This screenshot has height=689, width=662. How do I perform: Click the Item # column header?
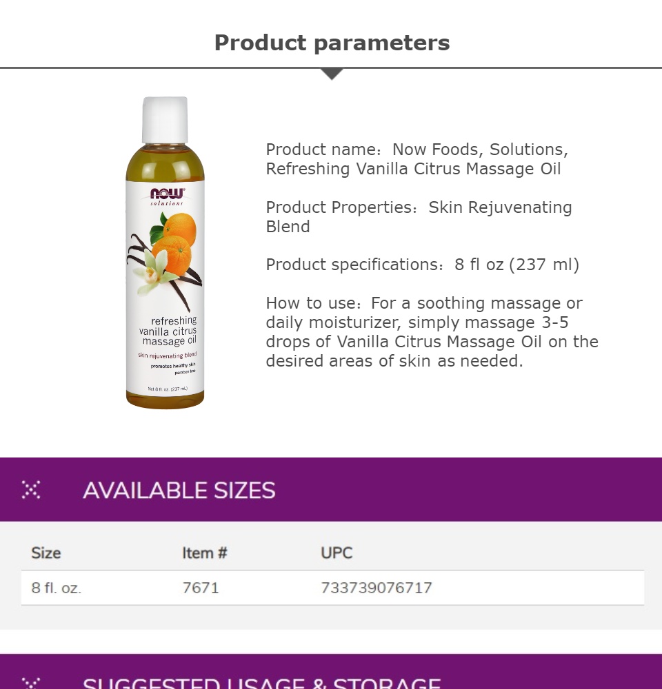coord(205,553)
